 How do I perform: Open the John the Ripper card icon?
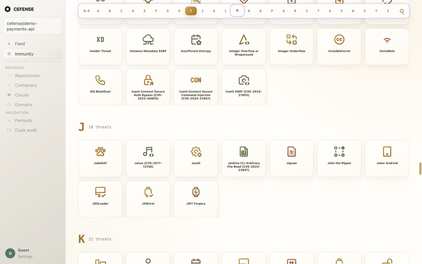(x=339, y=152)
